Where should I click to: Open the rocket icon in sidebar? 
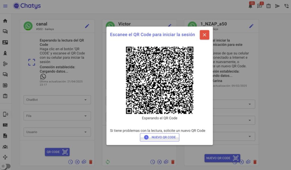click(5, 53)
